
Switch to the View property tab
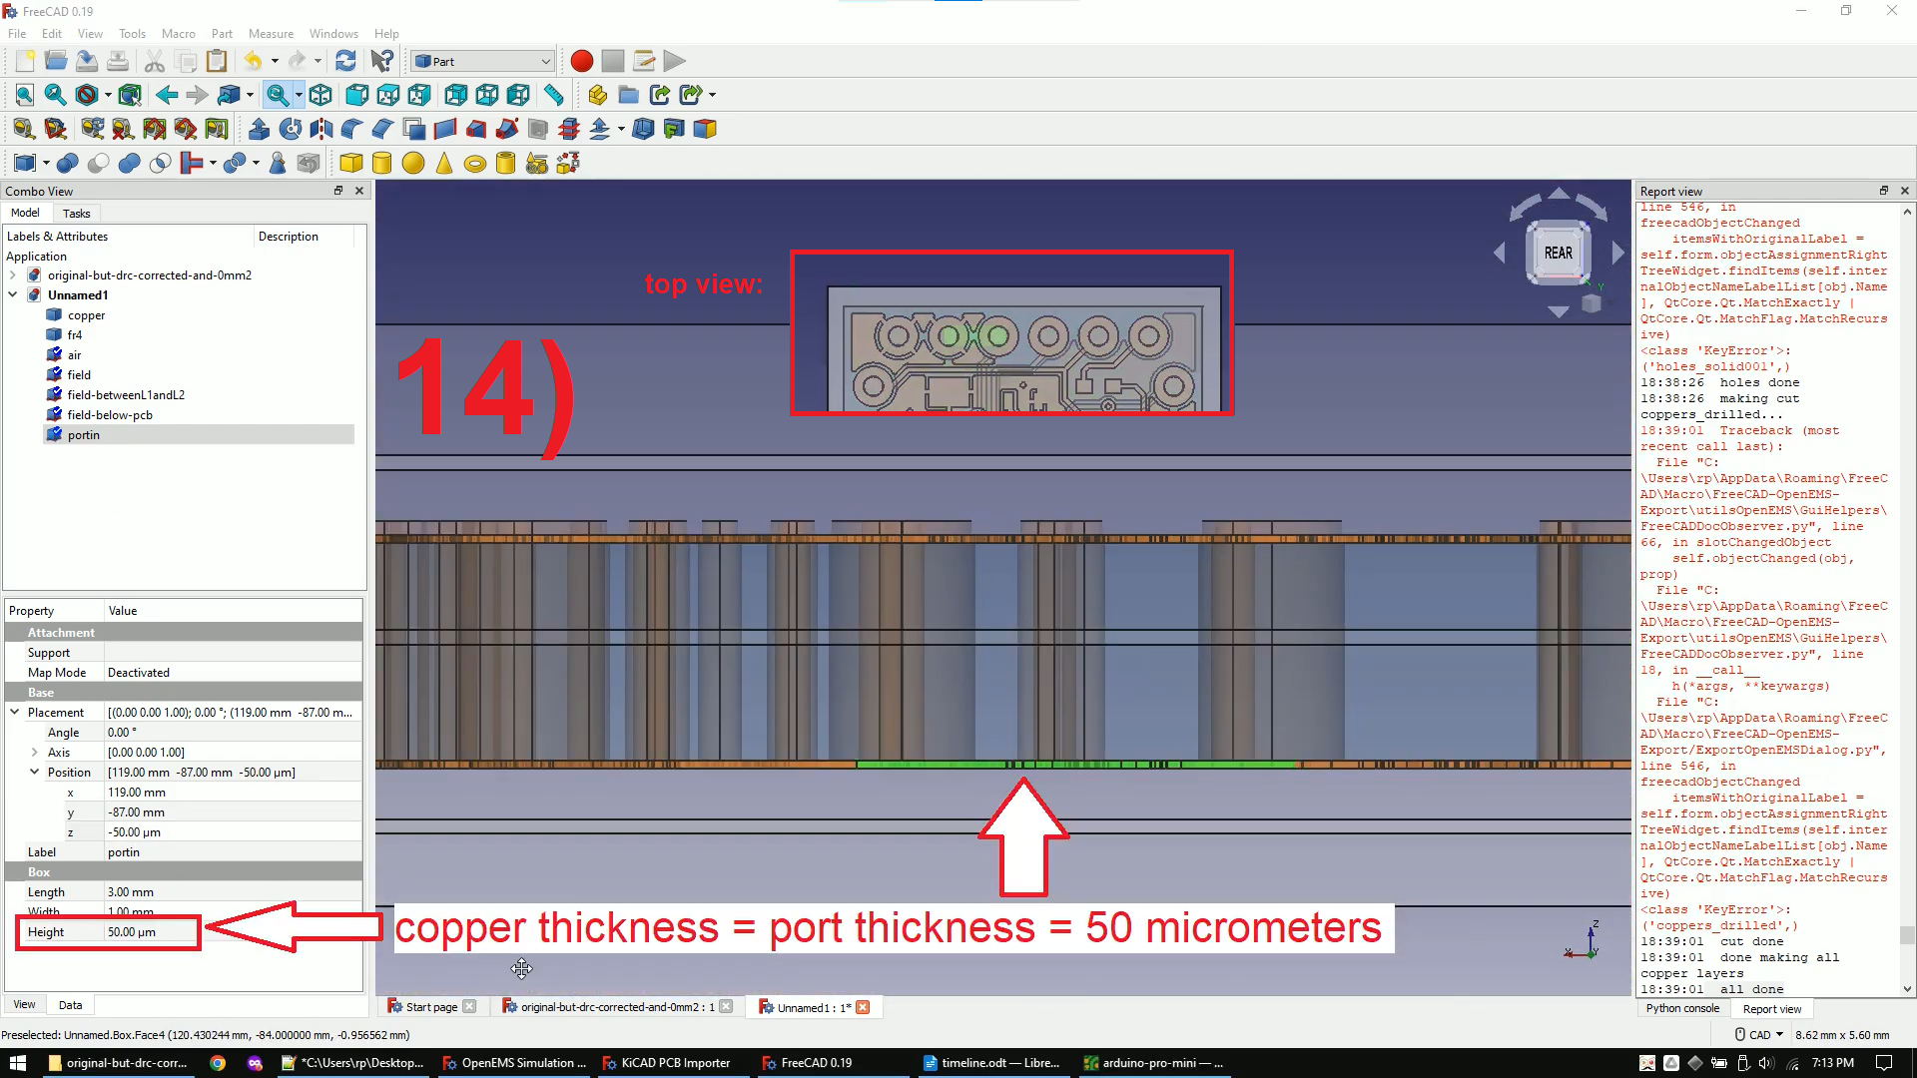point(25,1005)
